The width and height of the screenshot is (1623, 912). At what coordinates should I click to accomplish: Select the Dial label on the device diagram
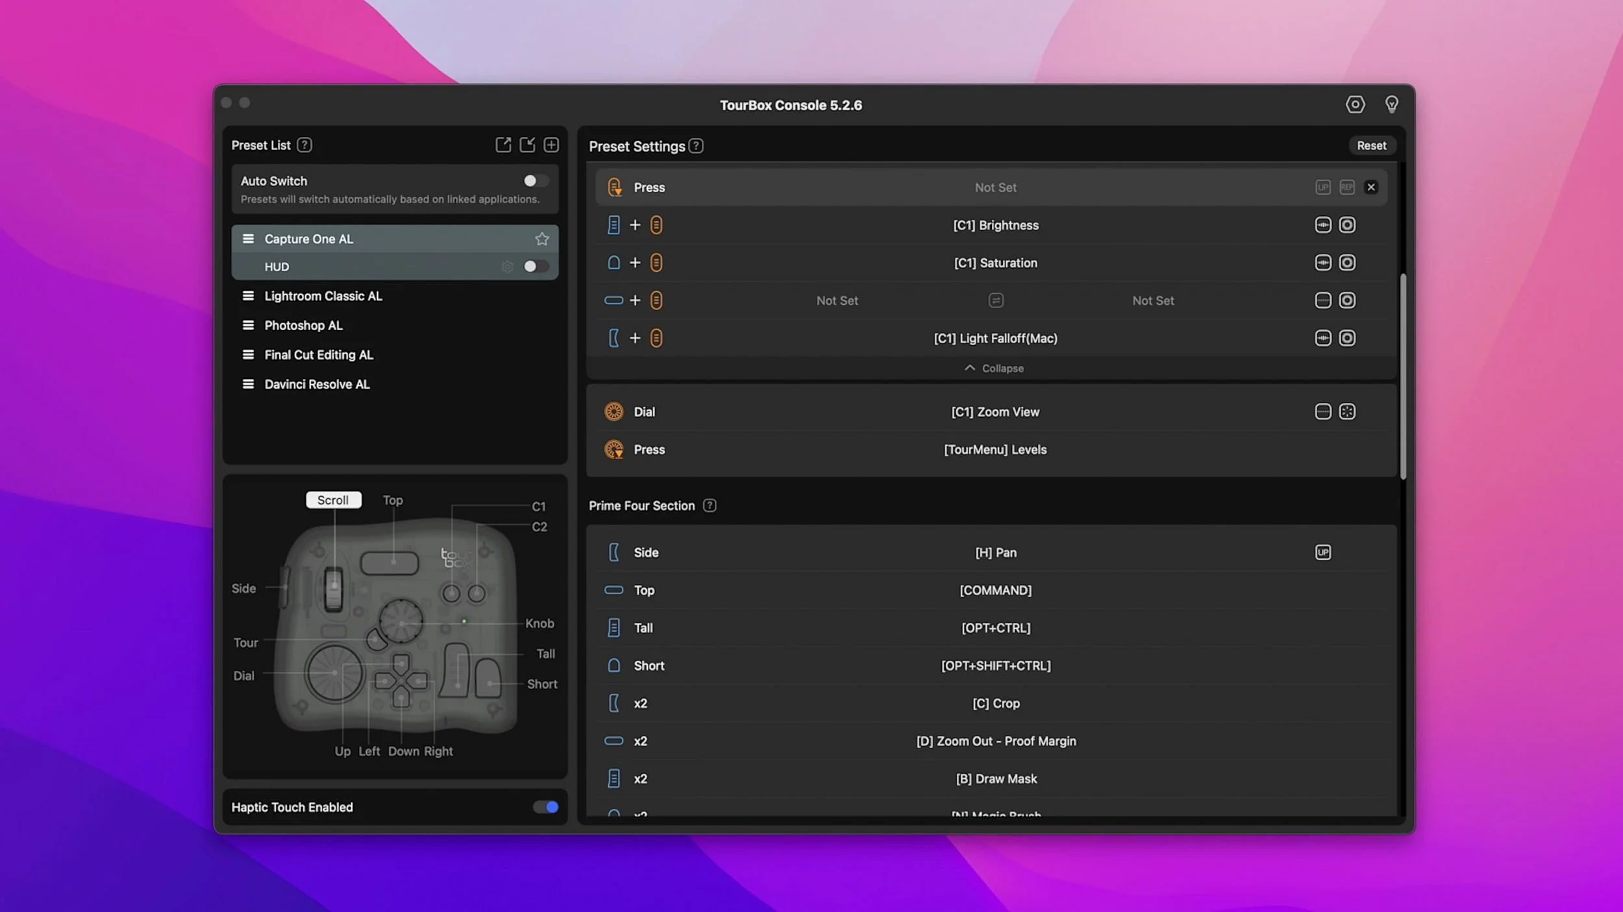pyautogui.click(x=244, y=676)
